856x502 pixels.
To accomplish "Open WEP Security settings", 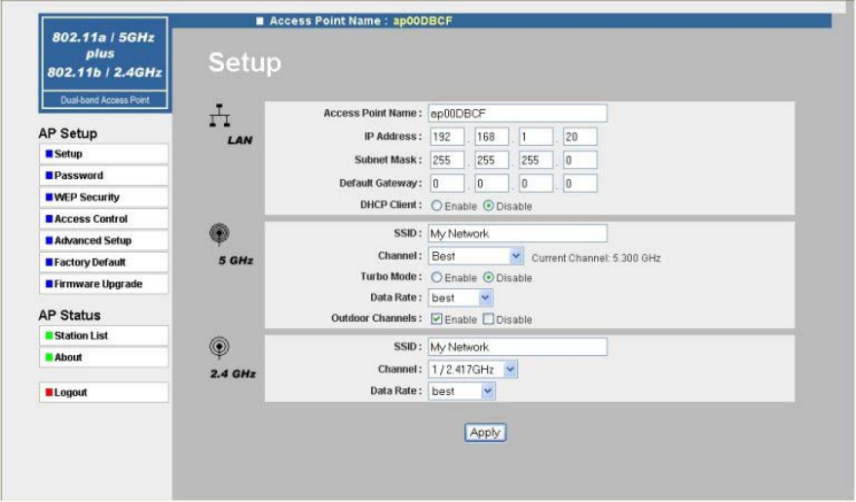I will click(x=104, y=197).
